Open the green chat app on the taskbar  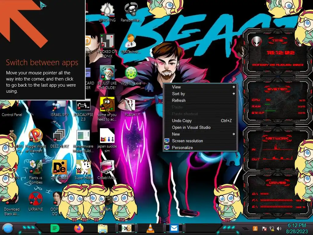coord(55,228)
